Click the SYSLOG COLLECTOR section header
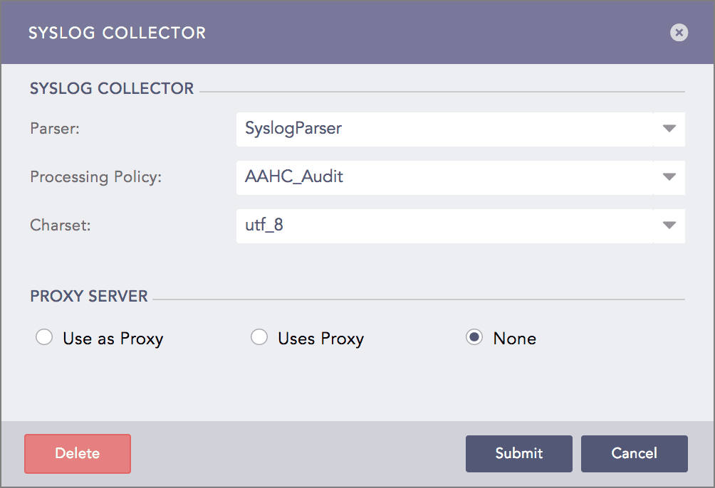Viewport: 715px width, 488px height. tap(111, 88)
